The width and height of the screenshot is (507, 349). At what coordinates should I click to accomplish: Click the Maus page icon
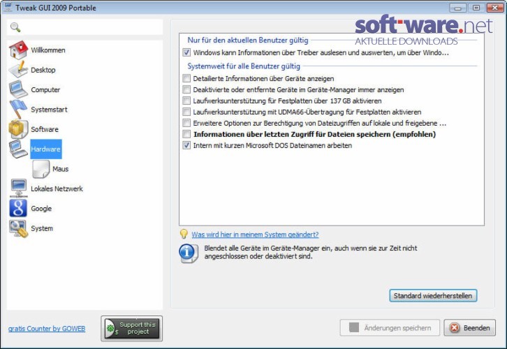[41, 169]
